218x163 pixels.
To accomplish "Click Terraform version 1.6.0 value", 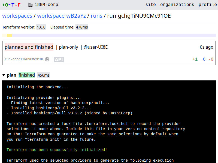I will [41, 27].
